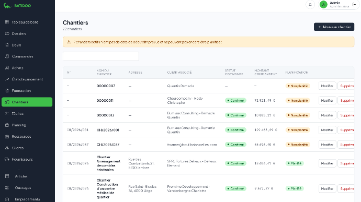361x202 pixels.
Task: Click the Planning calendar icon
Action: click(7, 125)
